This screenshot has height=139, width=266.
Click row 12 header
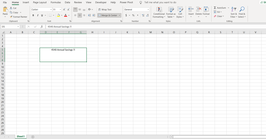tap(2, 74)
